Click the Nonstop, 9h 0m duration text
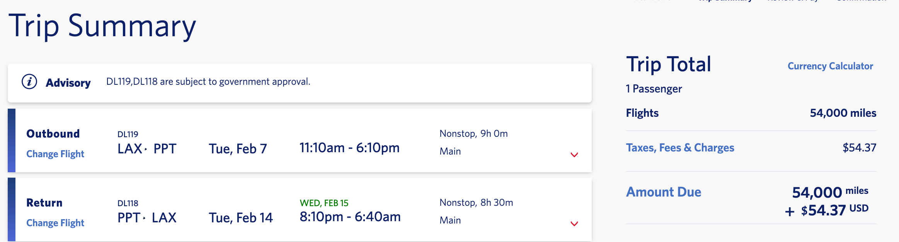The height and width of the screenshot is (242, 899). pos(473,134)
